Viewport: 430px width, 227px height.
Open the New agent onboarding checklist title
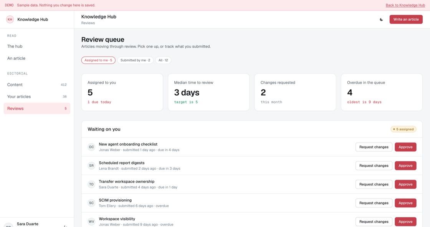pos(128,144)
